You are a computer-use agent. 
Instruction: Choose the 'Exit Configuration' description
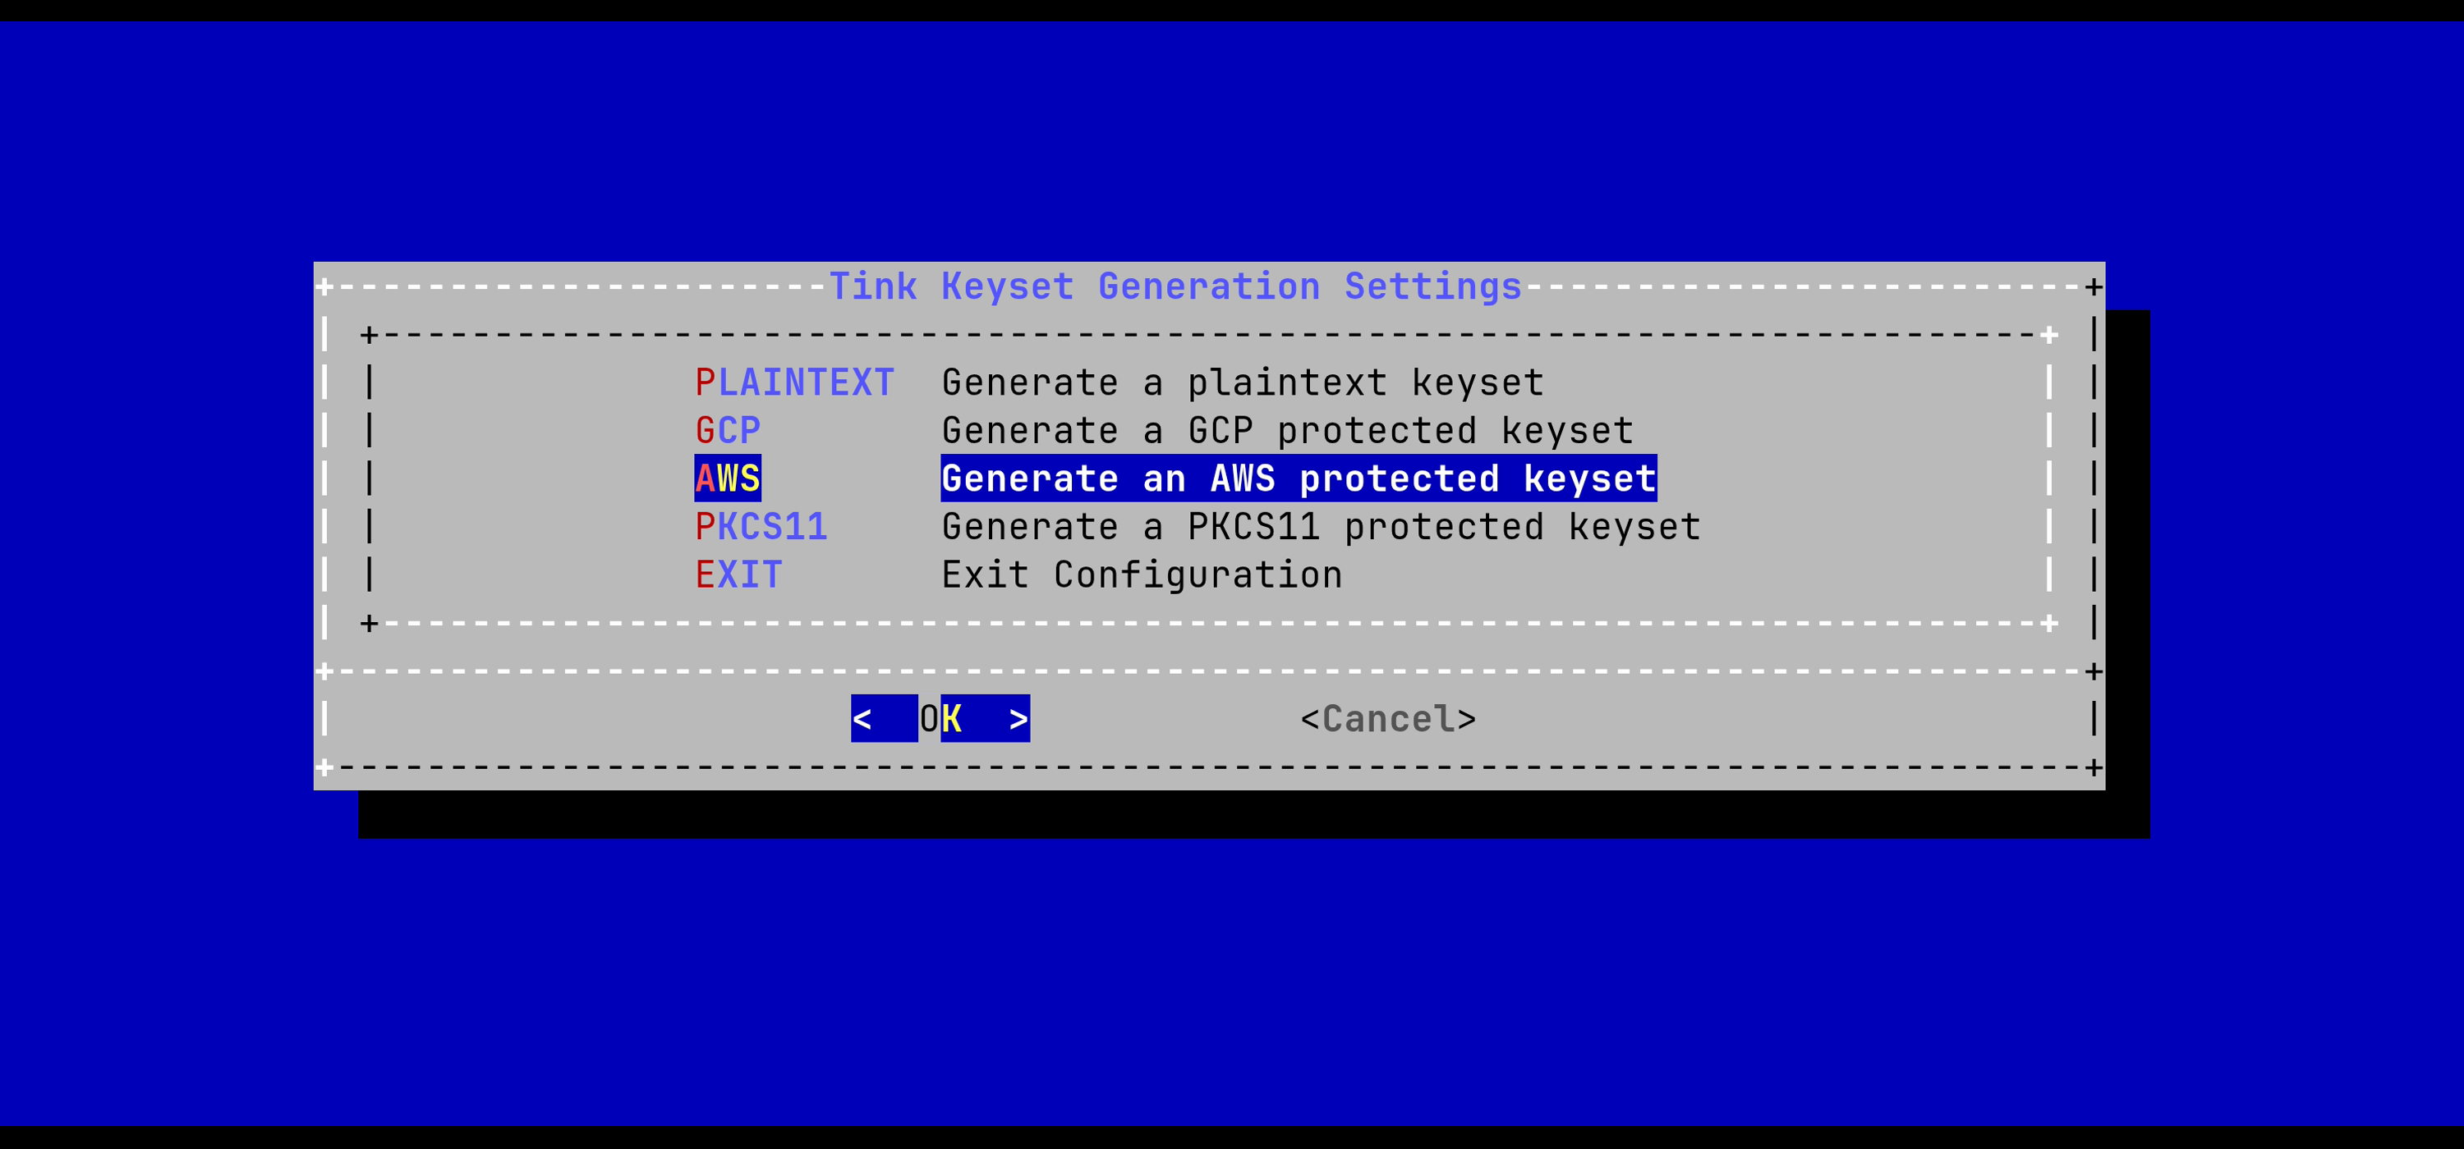1142,574
